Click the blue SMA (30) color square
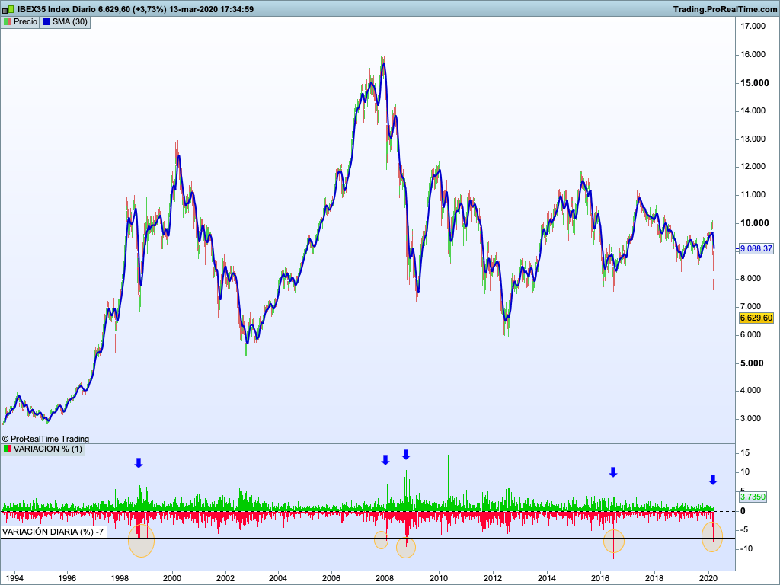This screenshot has height=585, width=780. (46, 22)
